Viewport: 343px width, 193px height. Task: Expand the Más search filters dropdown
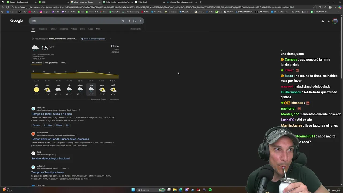pos(99,29)
